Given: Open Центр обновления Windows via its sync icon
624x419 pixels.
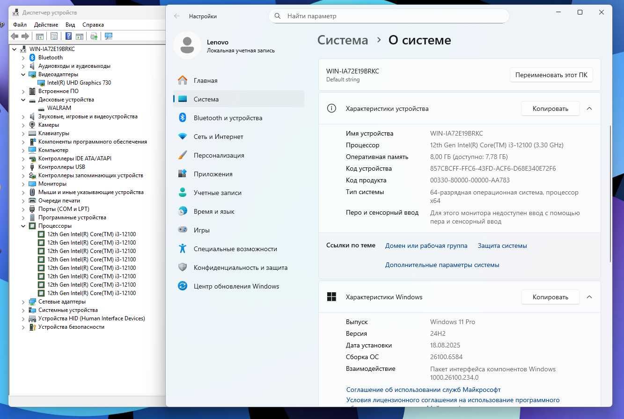Looking at the screenshot, I should coord(183,286).
